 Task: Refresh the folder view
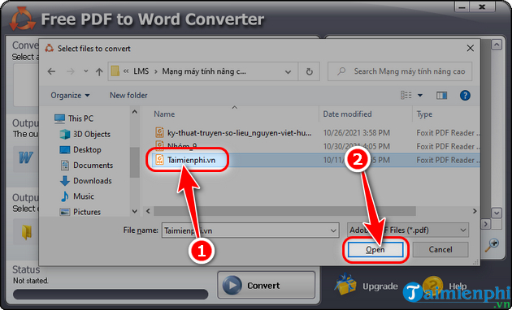[309, 71]
